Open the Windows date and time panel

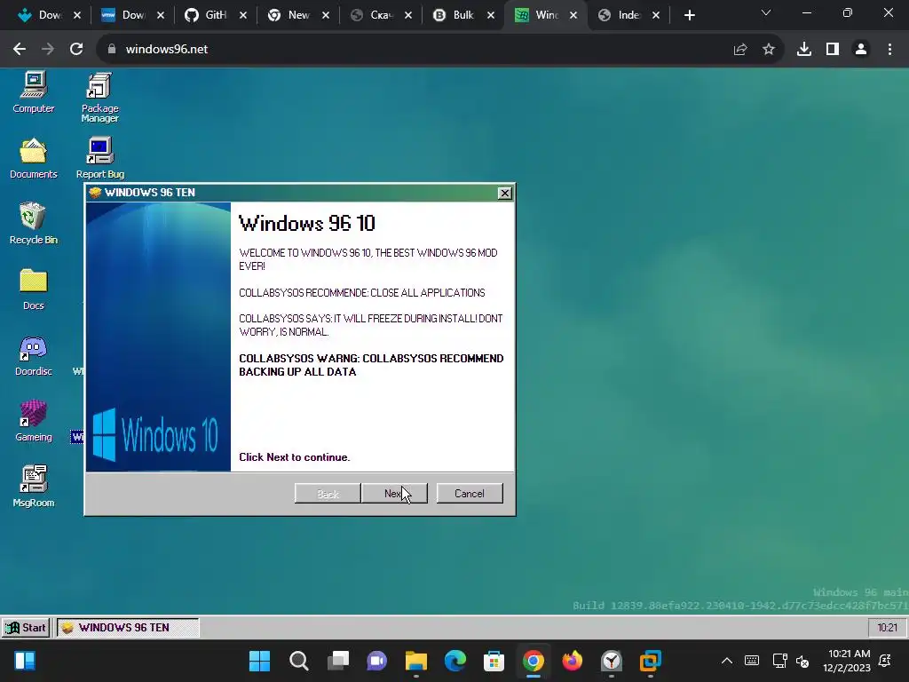pos(847,661)
